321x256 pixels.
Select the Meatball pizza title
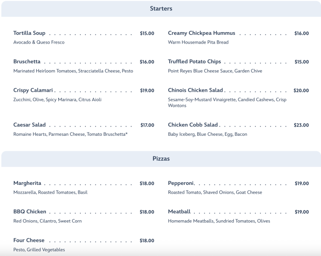[x=179, y=212]
